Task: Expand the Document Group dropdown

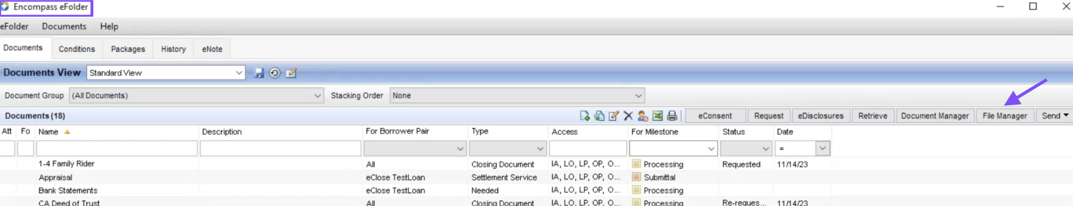Action: [317, 96]
